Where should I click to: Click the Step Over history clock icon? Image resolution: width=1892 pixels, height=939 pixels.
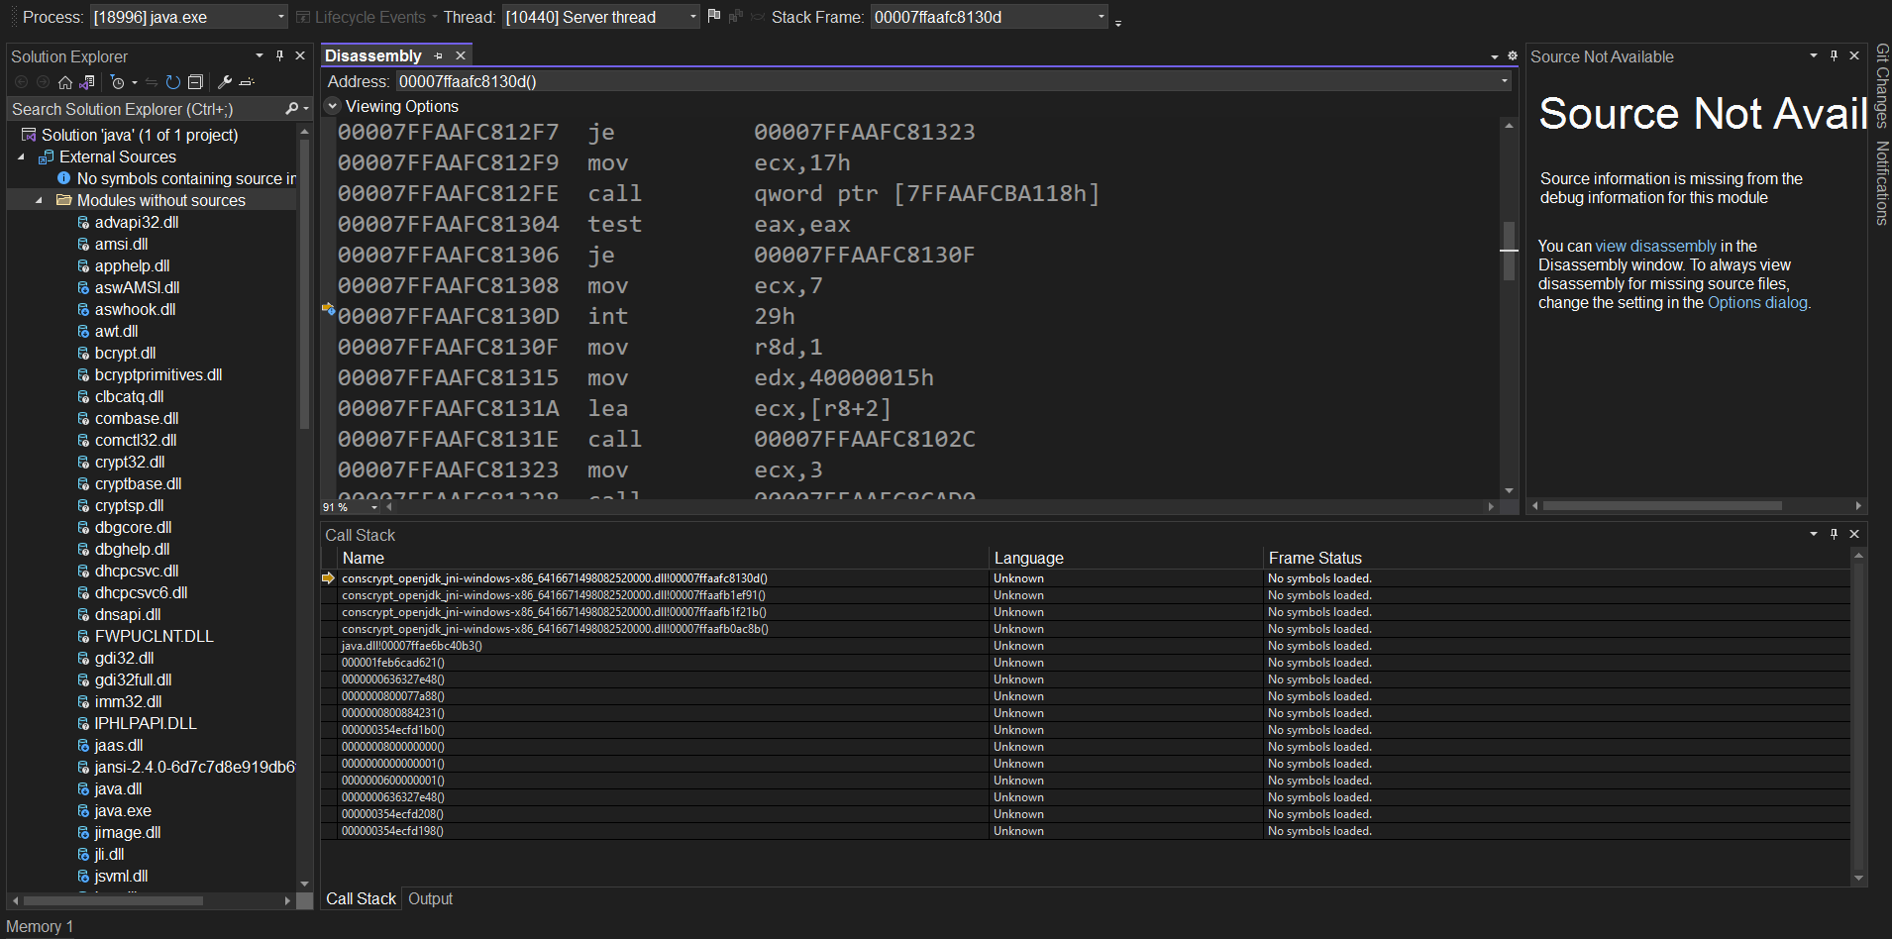117,82
